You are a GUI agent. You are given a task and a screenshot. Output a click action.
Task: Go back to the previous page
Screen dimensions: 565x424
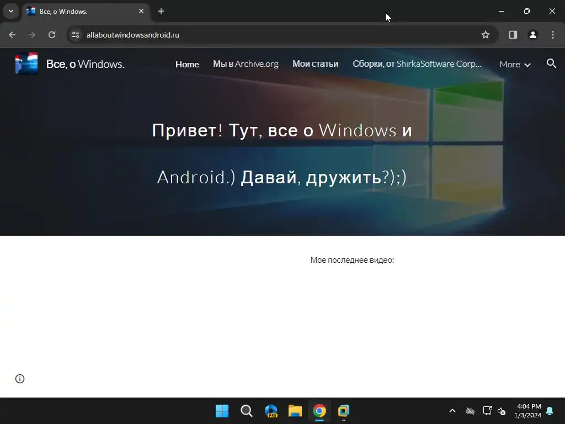point(12,35)
